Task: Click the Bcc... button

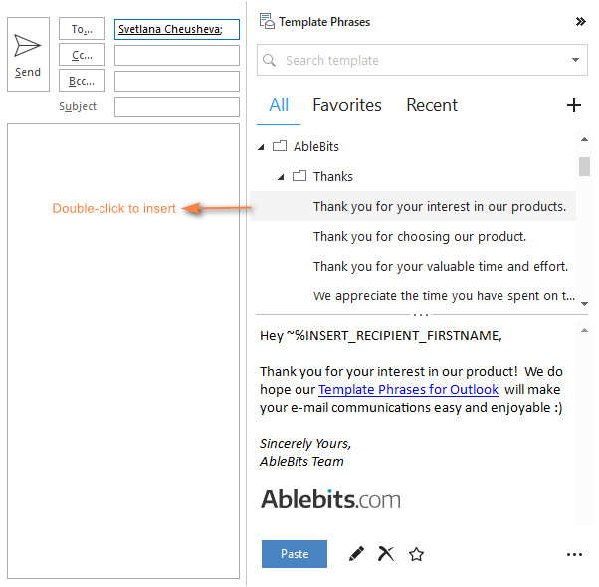Action: (x=82, y=81)
